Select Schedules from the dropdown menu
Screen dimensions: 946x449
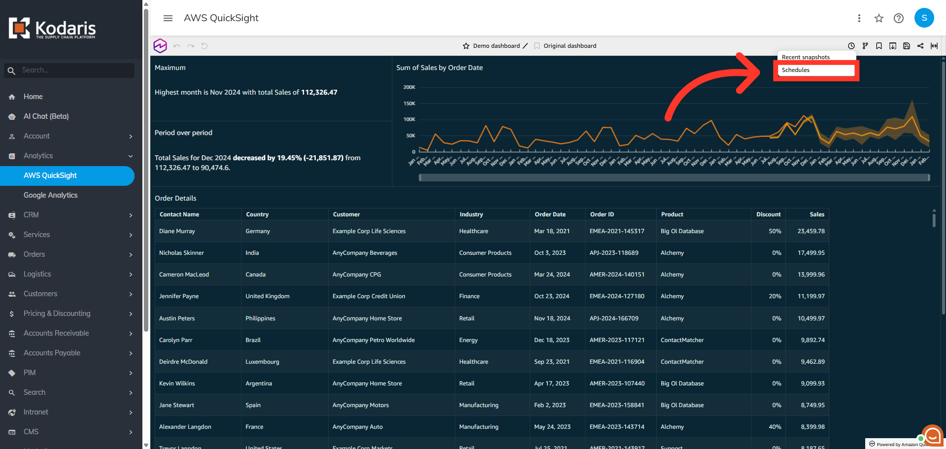coord(816,70)
